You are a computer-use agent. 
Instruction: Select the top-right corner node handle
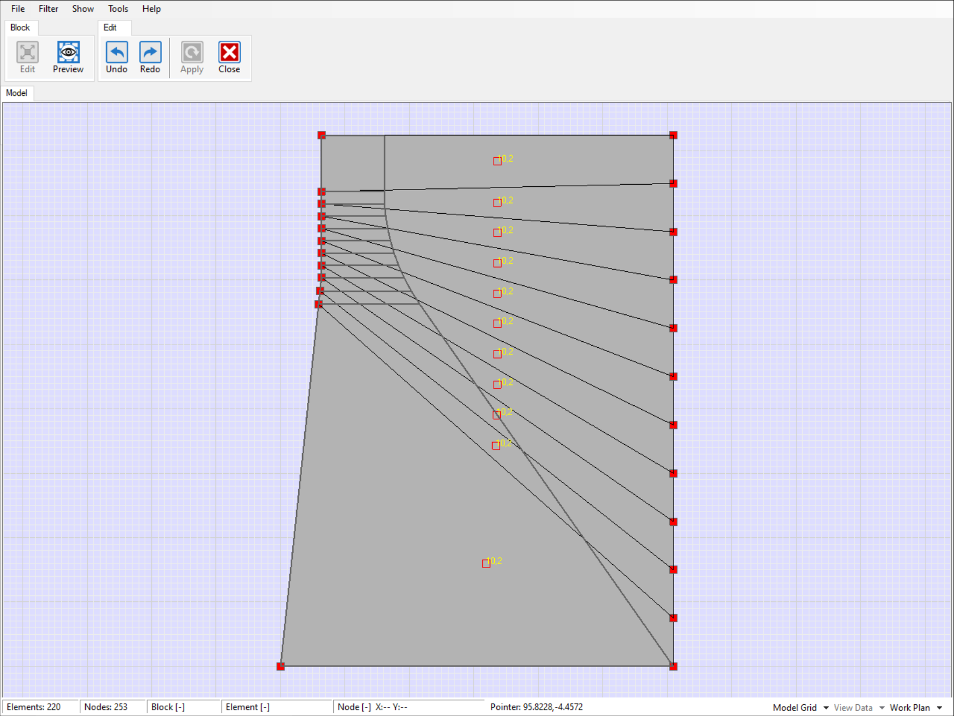pyautogui.click(x=674, y=135)
